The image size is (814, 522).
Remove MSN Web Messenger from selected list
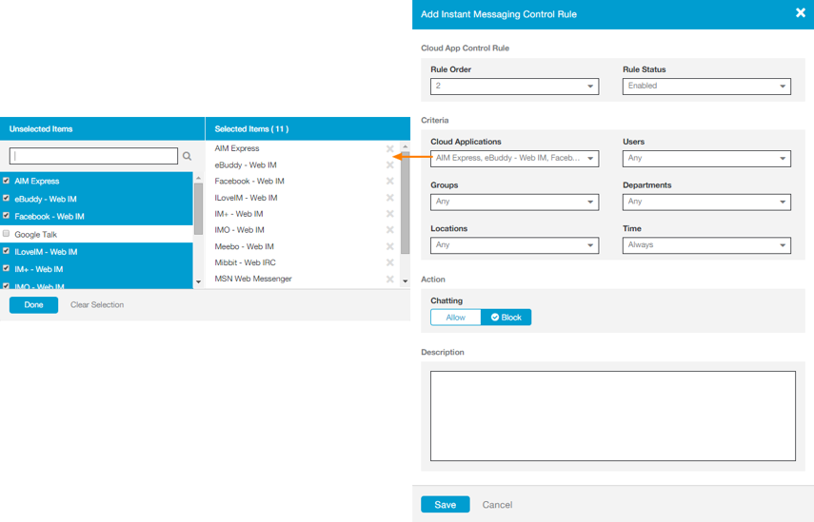click(389, 280)
